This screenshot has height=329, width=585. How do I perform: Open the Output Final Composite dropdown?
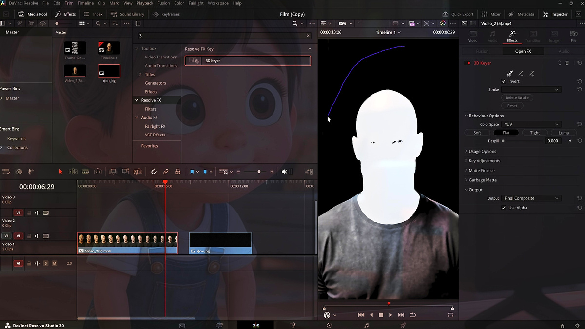pos(531,198)
